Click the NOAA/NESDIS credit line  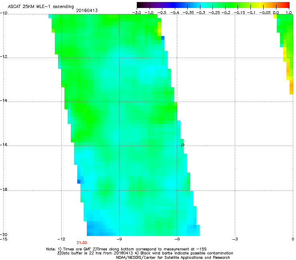pyautogui.click(x=173, y=257)
